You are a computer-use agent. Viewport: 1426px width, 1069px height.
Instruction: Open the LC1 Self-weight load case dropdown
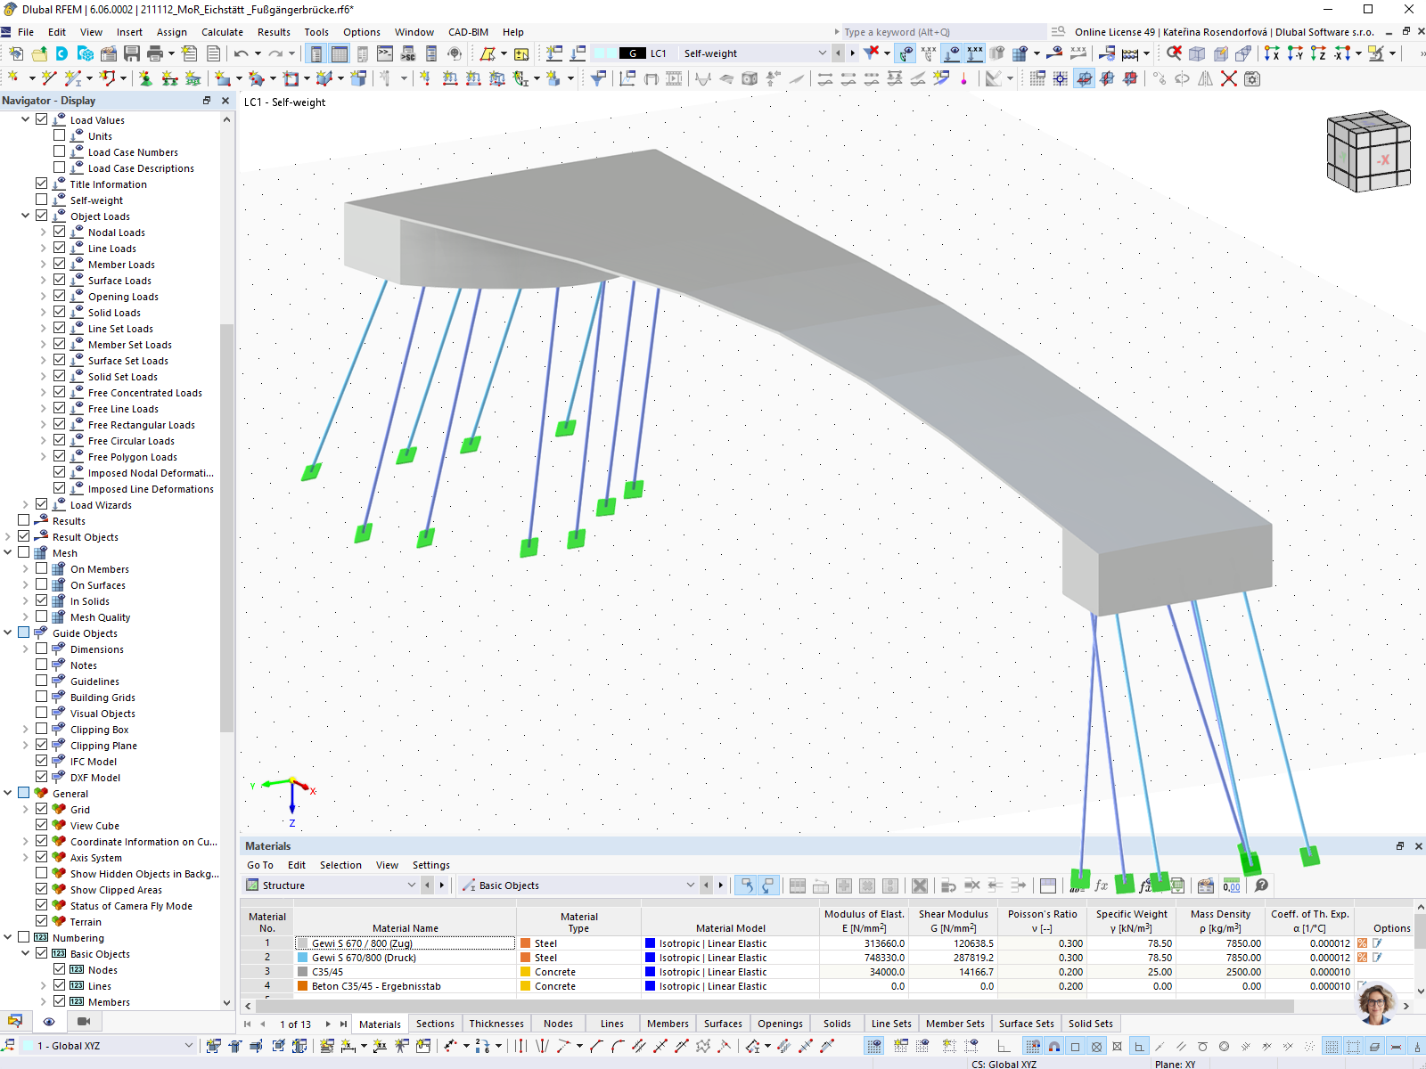pos(822,53)
